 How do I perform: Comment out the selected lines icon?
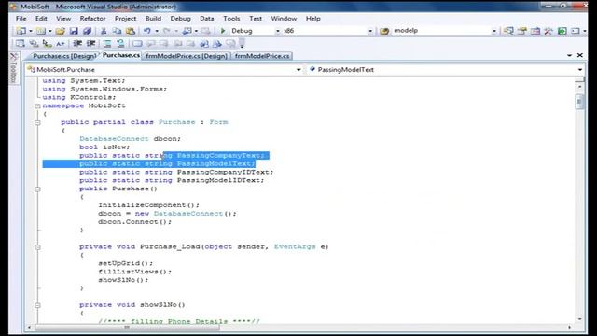[107, 44]
